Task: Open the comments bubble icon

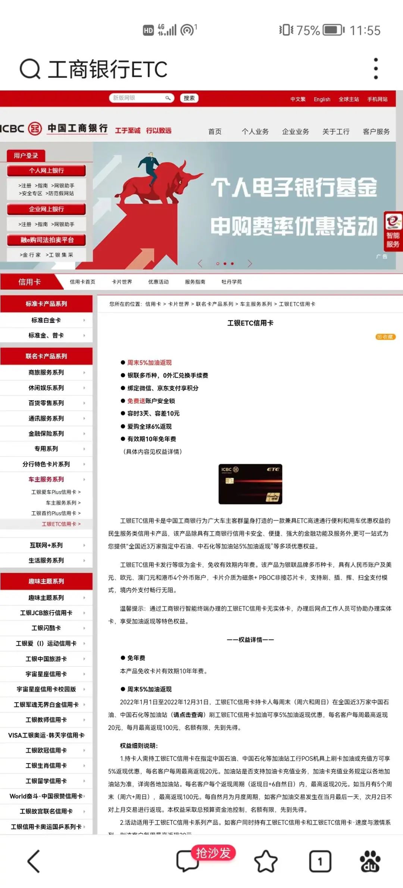Action: tap(187, 861)
